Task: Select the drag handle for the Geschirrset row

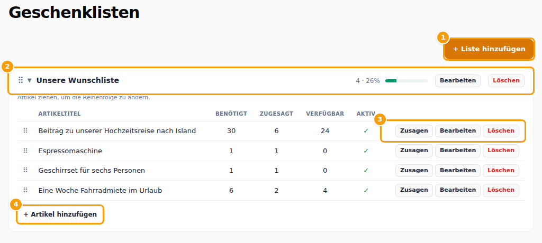Action: (25, 170)
